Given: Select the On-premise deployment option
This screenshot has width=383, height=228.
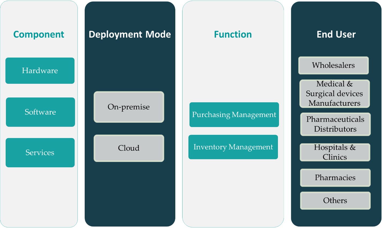Looking at the screenshot, I should tap(129, 107).
